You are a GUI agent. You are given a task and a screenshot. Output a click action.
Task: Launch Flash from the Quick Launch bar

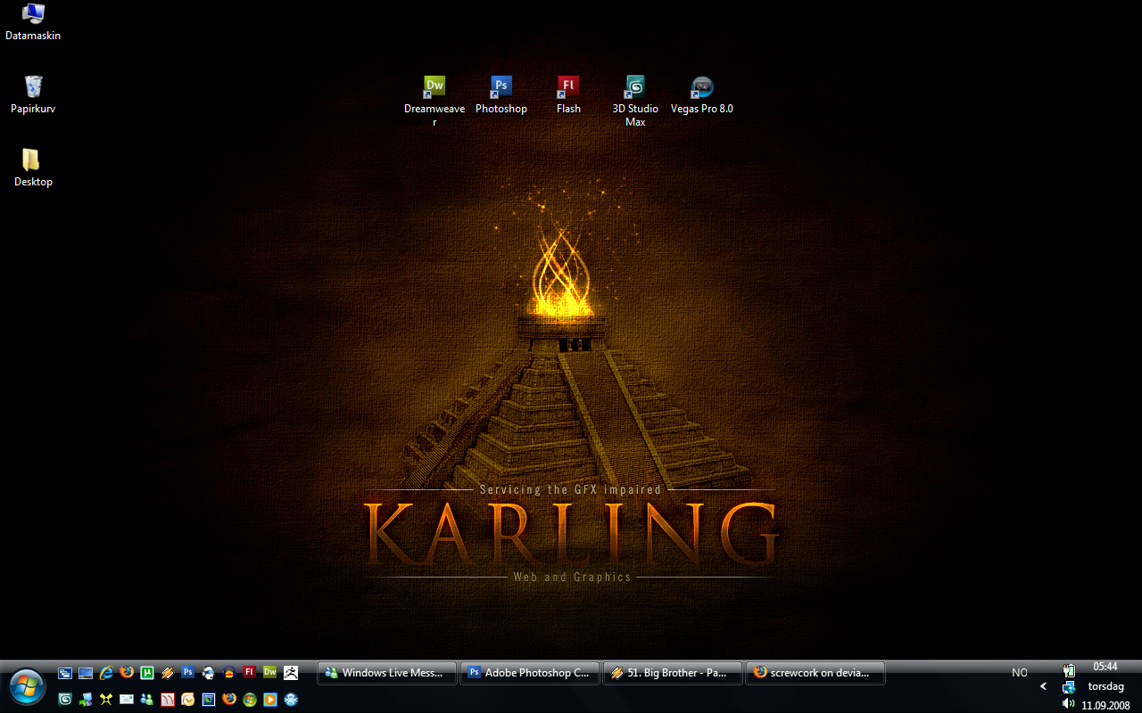250,673
